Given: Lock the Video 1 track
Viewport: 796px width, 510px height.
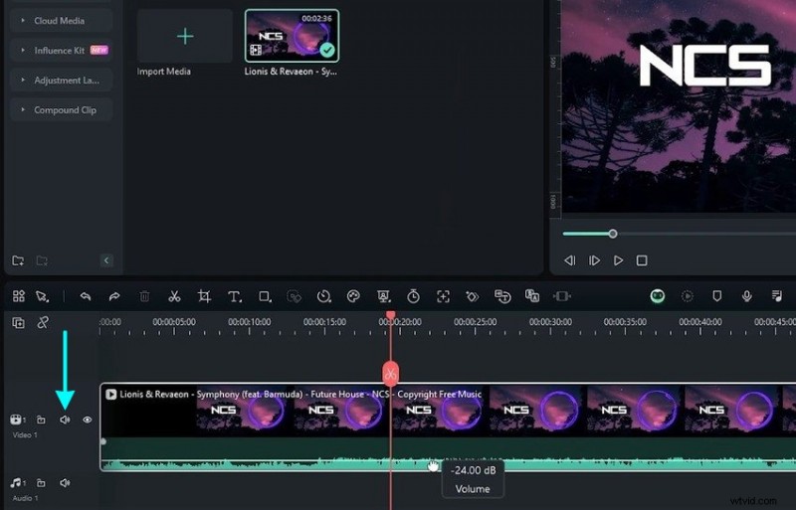Looking at the screenshot, I should (x=41, y=420).
